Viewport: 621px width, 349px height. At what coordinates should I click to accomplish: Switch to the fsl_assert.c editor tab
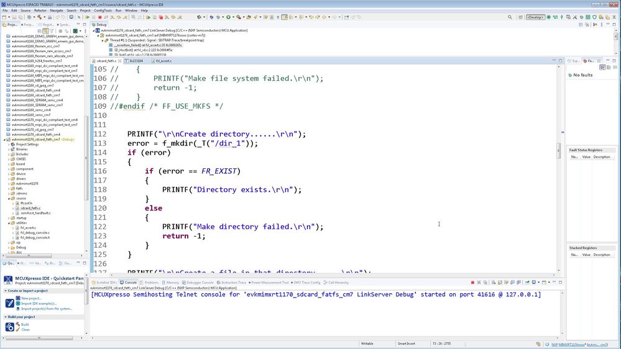click(162, 61)
